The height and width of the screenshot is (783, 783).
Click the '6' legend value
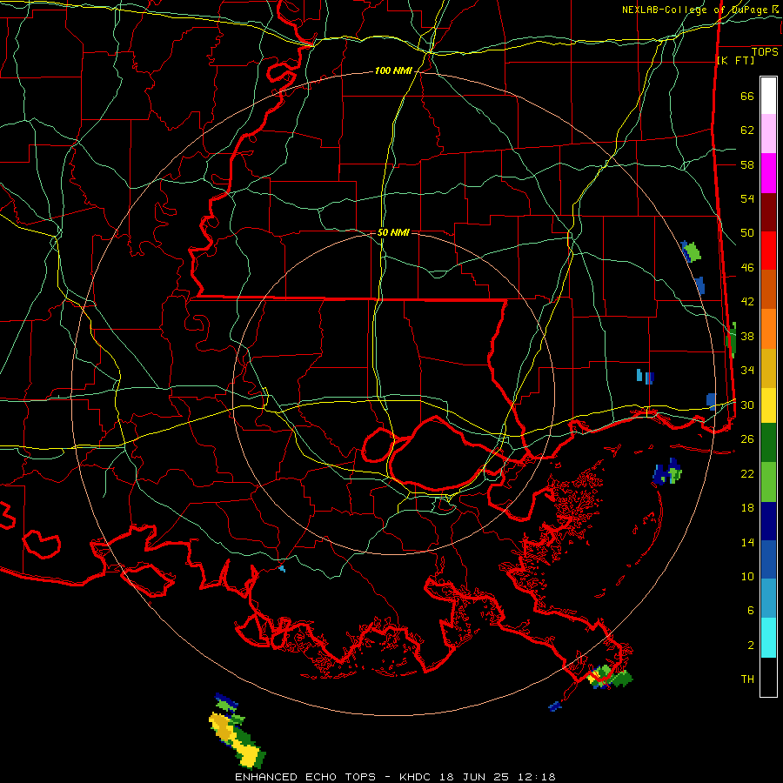[751, 611]
